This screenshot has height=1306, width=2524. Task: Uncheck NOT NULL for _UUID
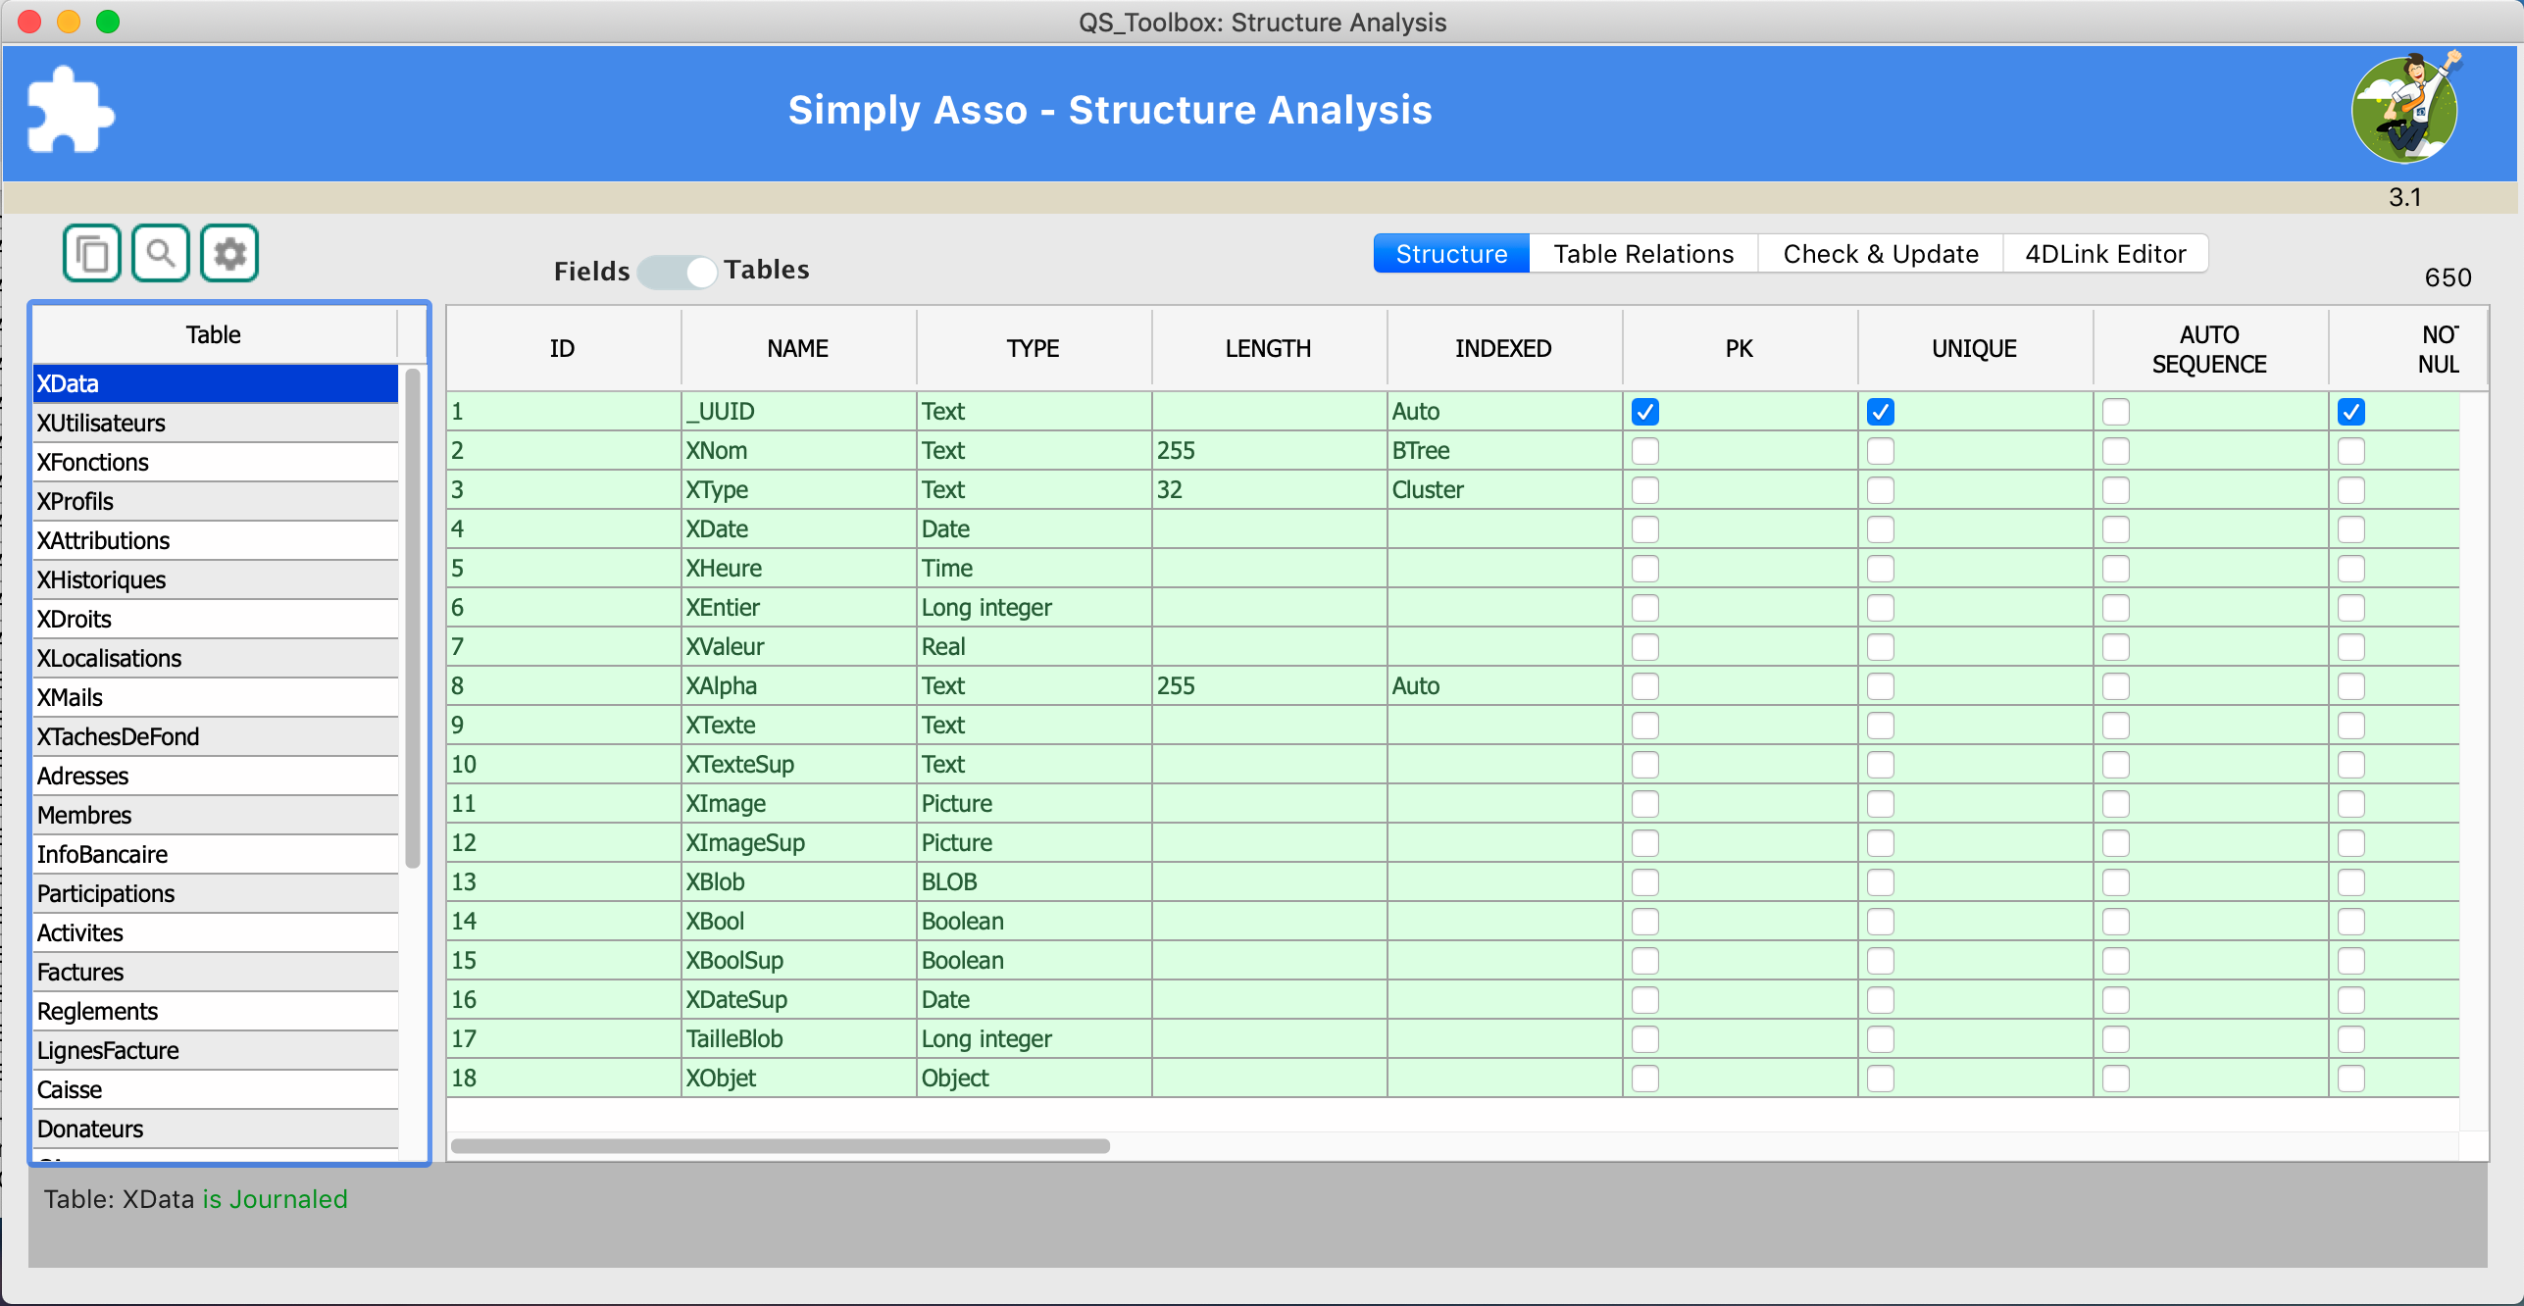(x=2351, y=411)
